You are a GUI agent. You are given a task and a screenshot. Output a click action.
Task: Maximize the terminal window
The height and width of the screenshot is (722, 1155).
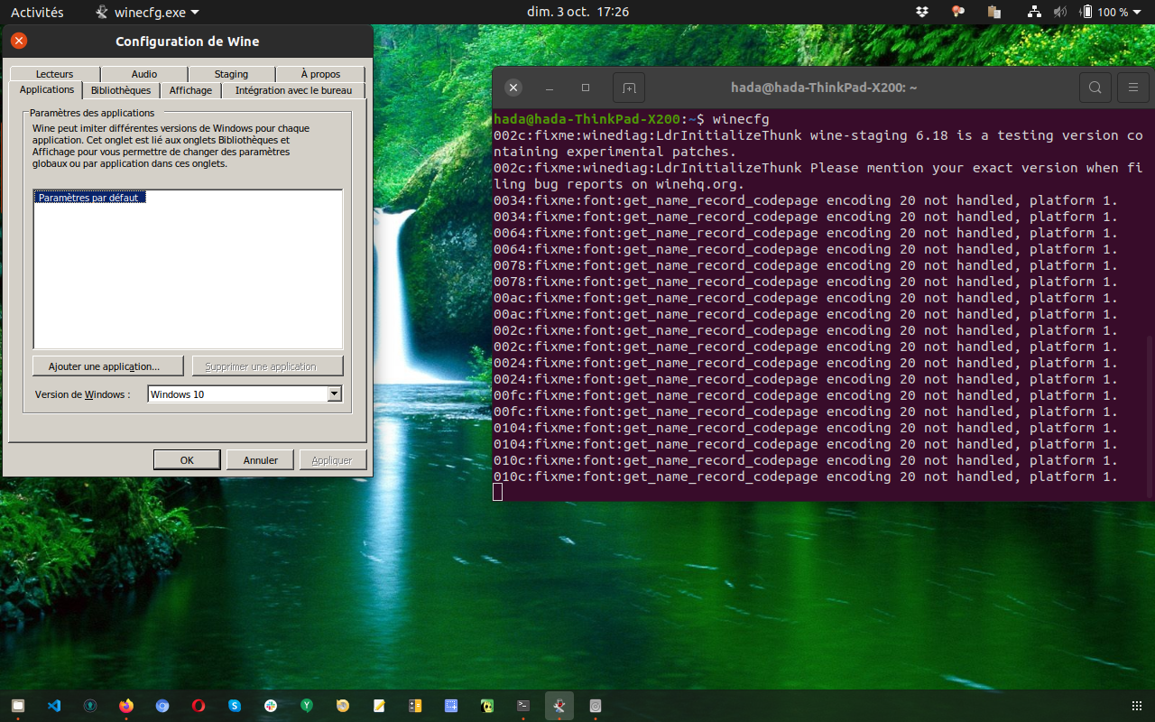(586, 88)
